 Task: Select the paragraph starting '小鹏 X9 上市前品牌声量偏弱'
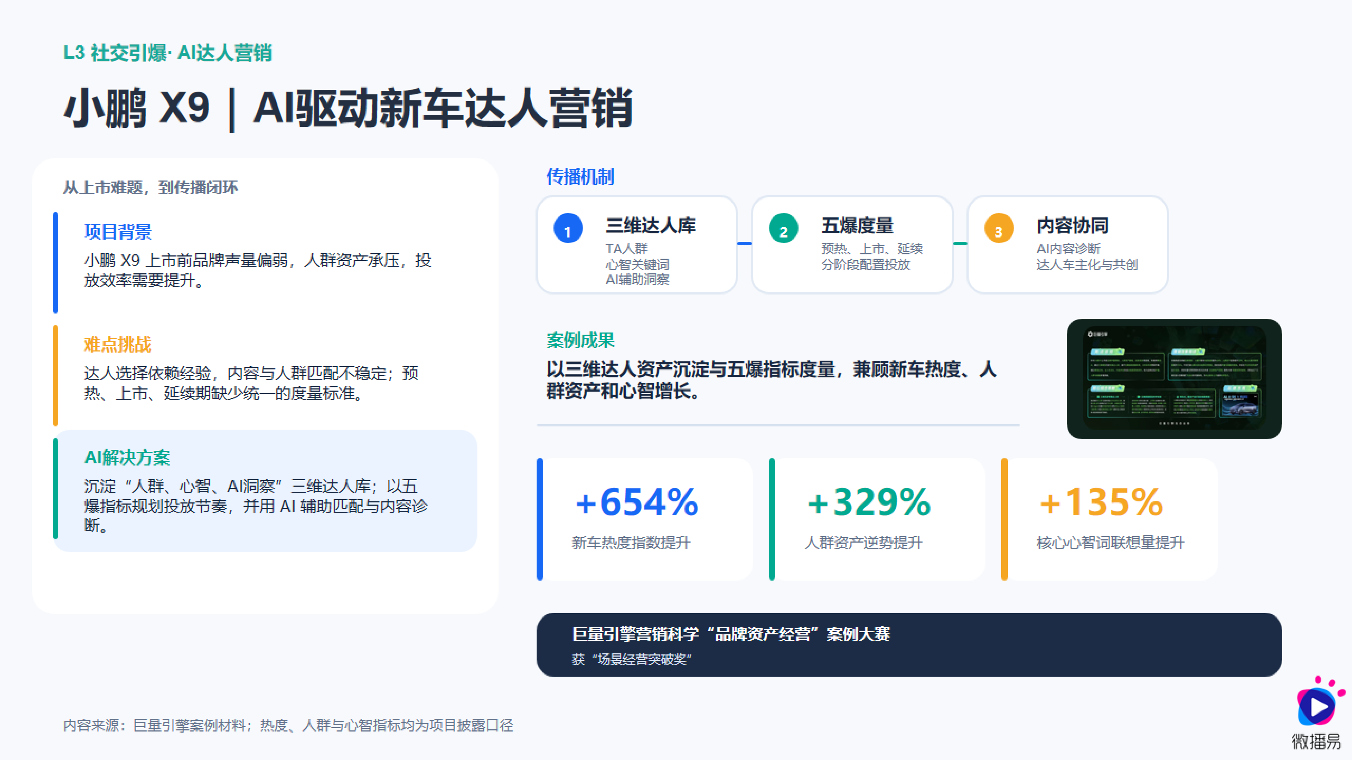point(257,270)
